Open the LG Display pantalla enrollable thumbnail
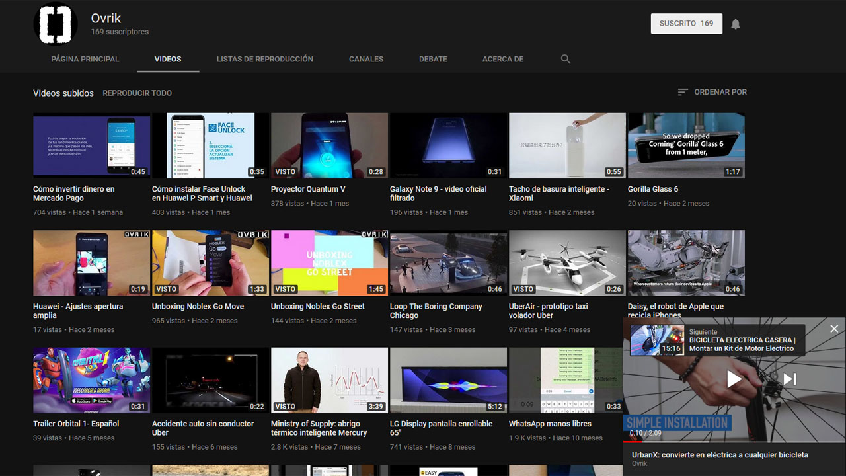The width and height of the screenshot is (846, 476). click(448, 380)
